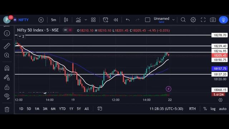Enter fullscreen mode
This screenshot has height=129, width=229.
point(203,20)
